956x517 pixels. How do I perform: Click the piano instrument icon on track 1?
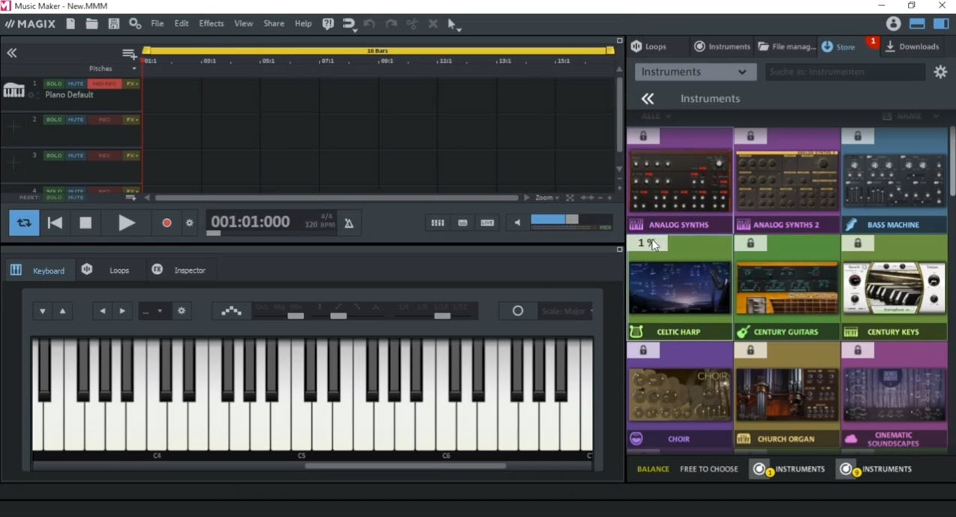click(x=14, y=91)
